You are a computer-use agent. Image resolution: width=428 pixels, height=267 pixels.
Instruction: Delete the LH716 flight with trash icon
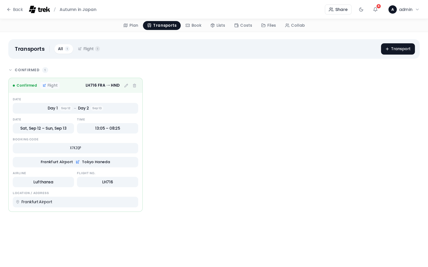[135, 85]
